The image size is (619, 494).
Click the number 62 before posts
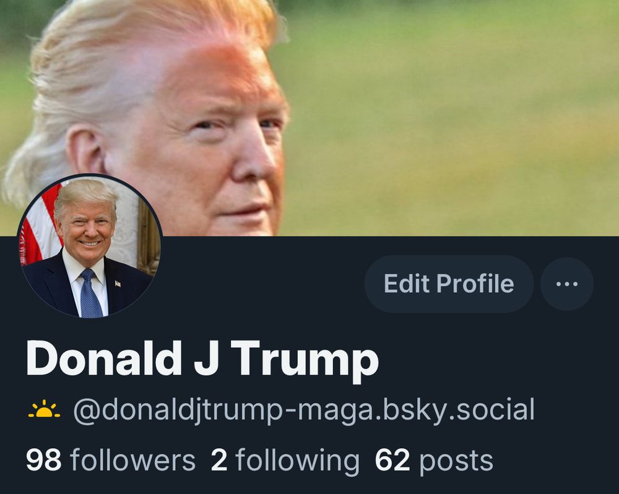coord(392,461)
